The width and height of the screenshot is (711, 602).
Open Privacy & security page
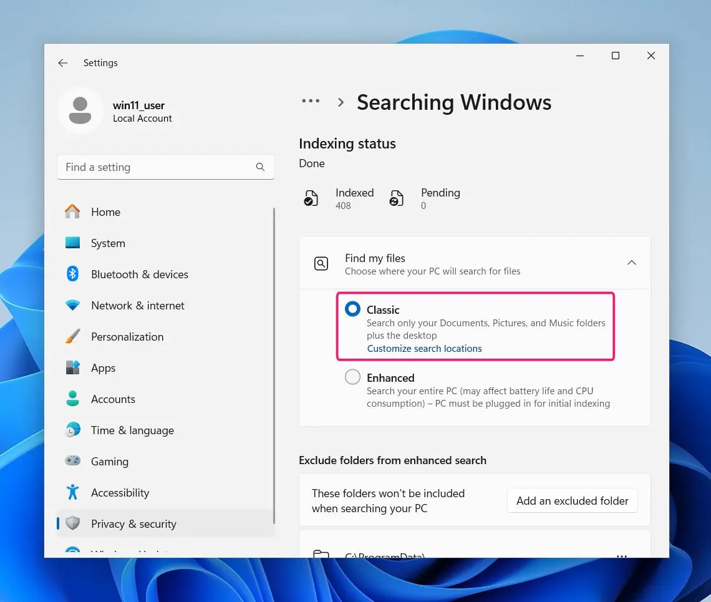point(165,523)
